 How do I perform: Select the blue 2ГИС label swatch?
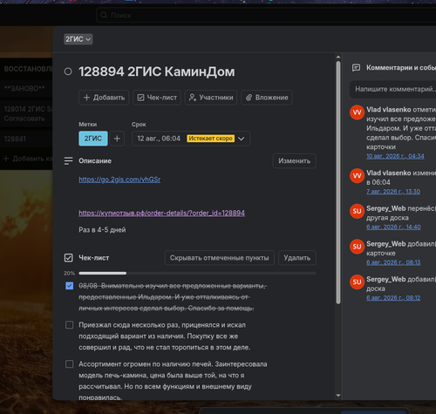pyautogui.click(x=93, y=139)
